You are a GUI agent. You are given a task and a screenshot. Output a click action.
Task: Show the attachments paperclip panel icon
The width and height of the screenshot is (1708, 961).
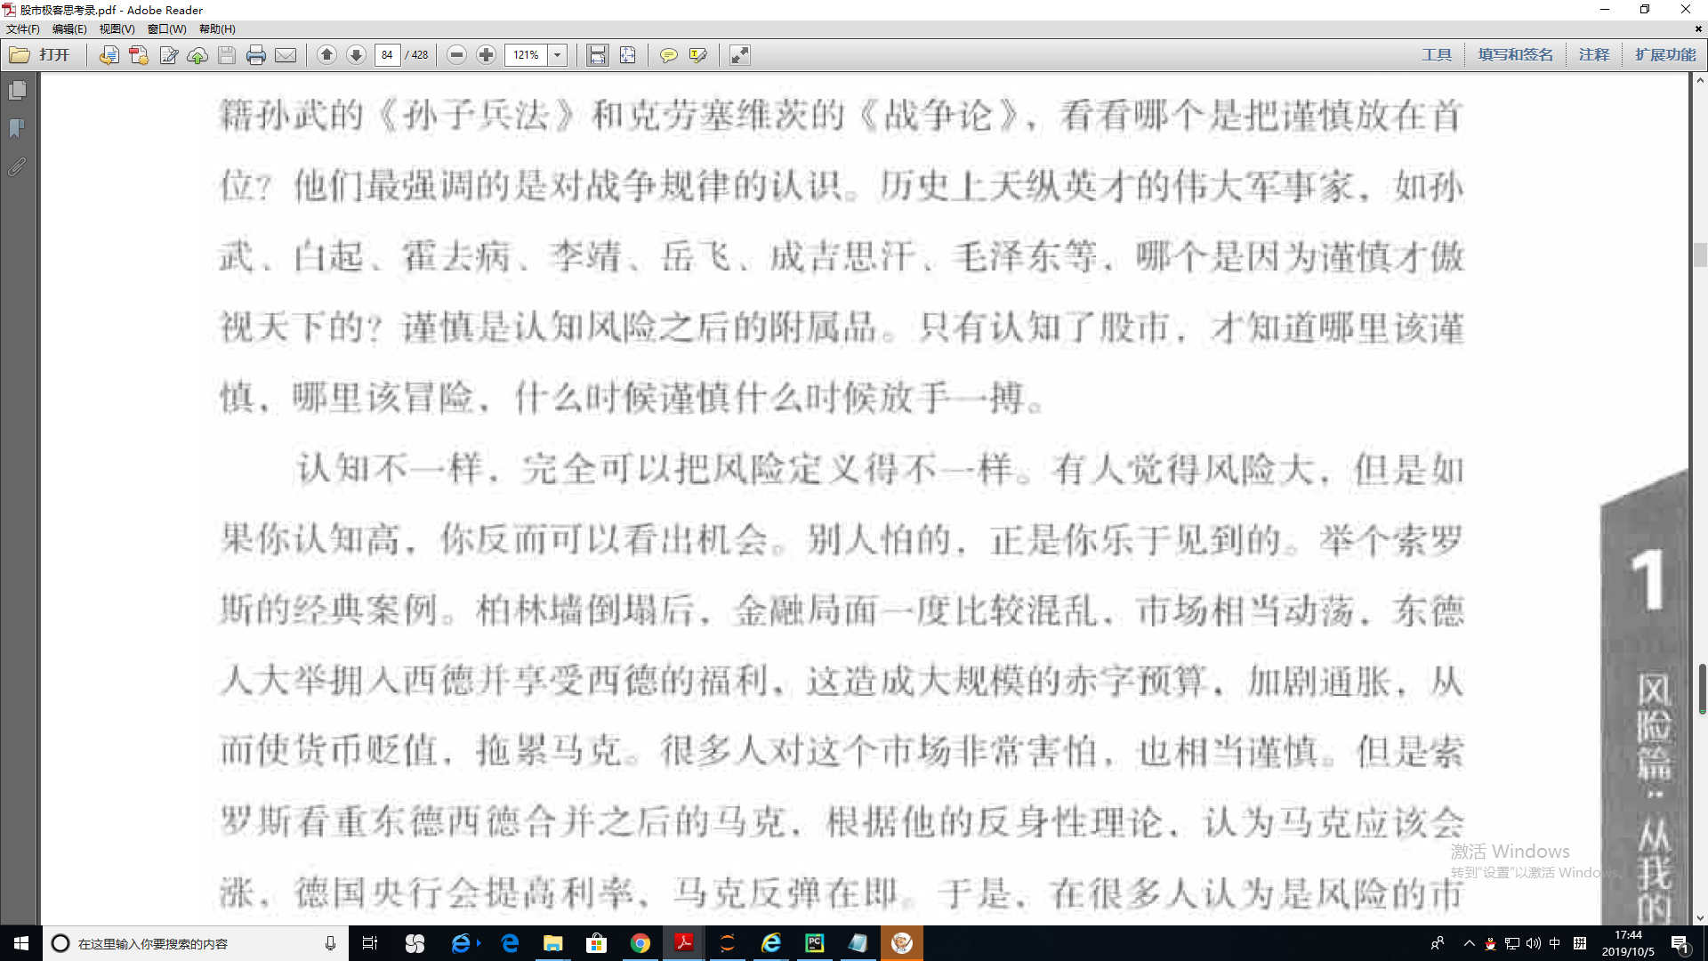(17, 166)
